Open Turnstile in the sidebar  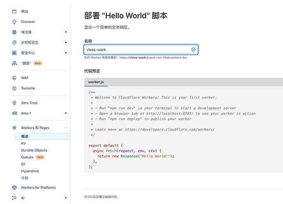point(28,88)
